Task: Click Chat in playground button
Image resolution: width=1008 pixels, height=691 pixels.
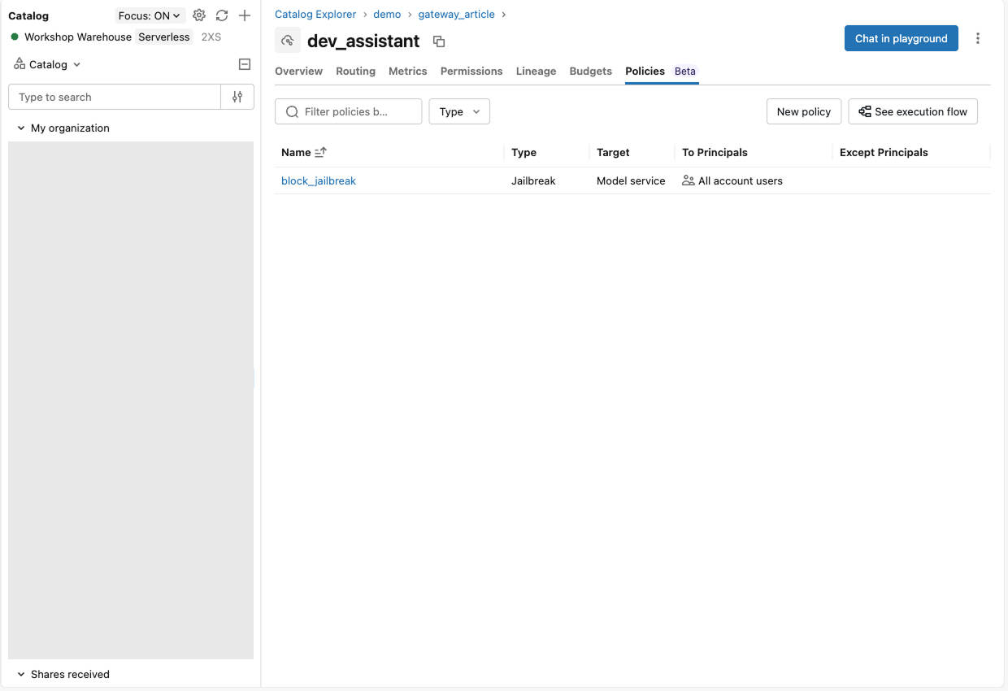Action: coord(902,38)
